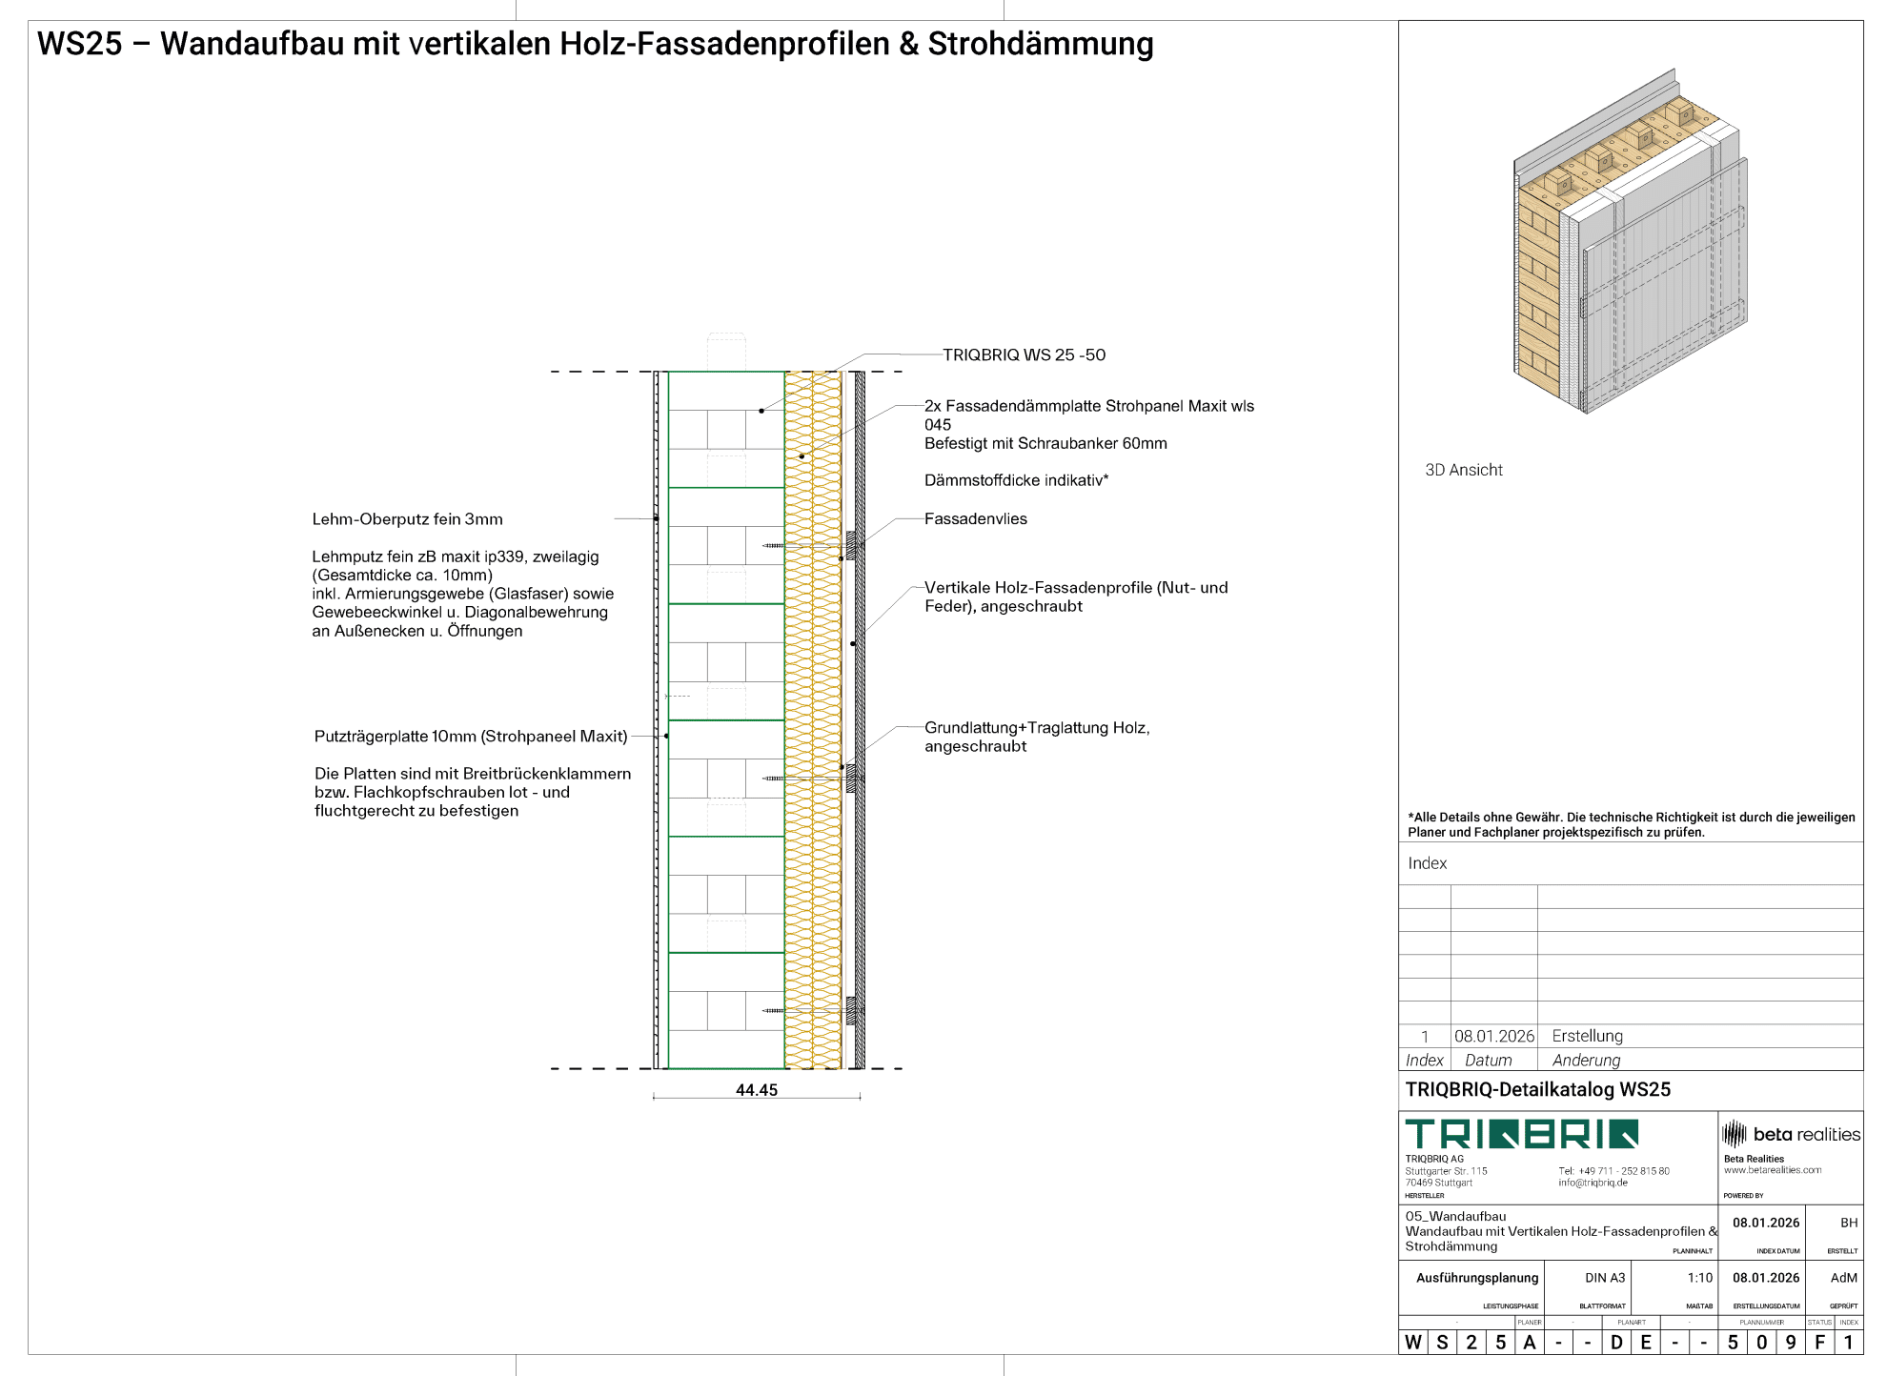
Task: Click the 'Grundlattung+Traglattung Holz' annotation
Action: coord(1037,737)
